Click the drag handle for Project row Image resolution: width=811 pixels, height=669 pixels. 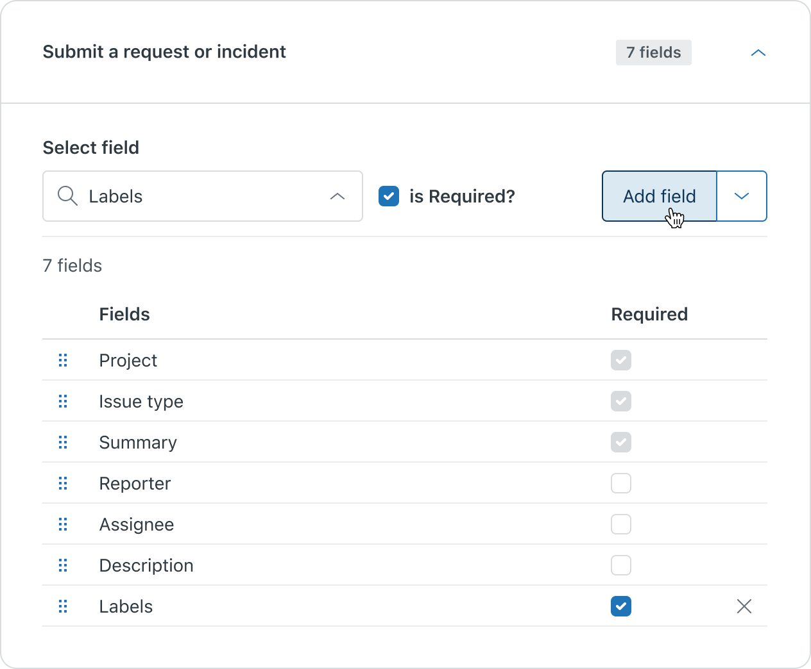63,360
